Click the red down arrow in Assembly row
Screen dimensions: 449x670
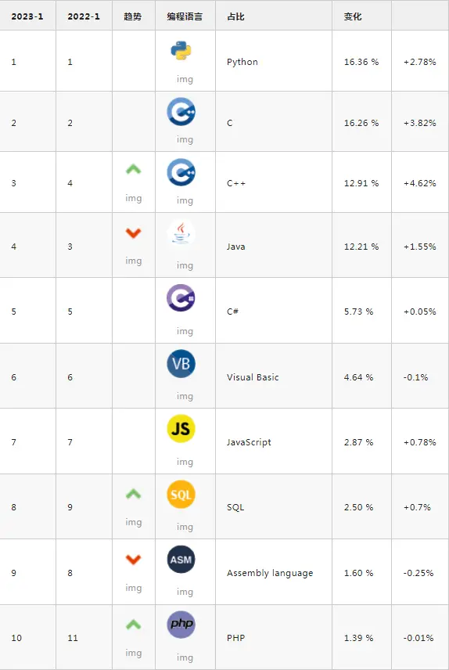[133, 560]
